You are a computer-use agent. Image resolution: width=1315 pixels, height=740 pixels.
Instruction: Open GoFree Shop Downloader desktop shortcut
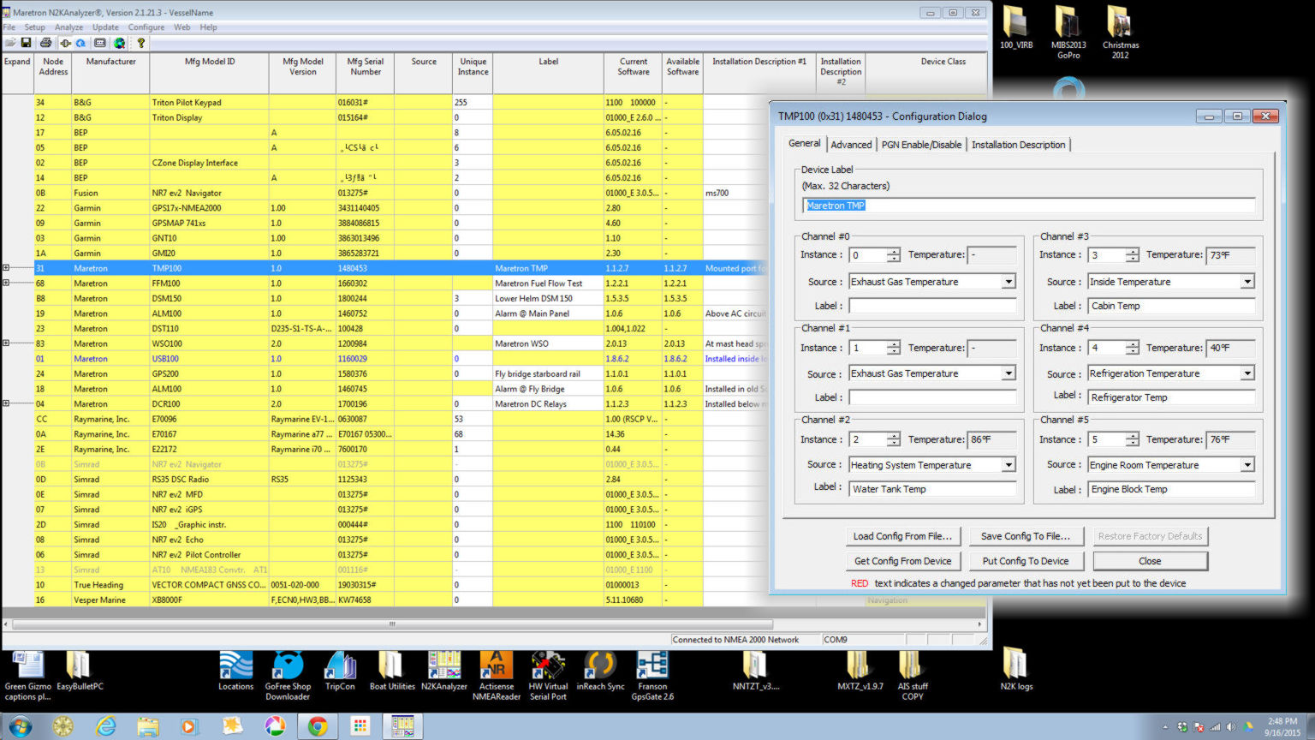pos(288,675)
